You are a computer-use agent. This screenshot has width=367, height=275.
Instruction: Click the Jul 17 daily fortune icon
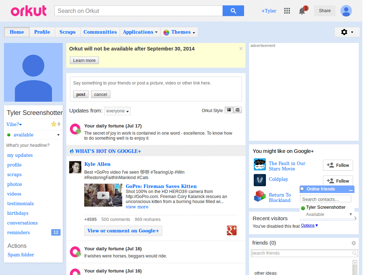click(x=75, y=129)
